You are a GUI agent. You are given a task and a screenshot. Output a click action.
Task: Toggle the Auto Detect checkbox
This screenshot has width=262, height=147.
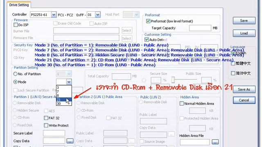click(x=147, y=40)
